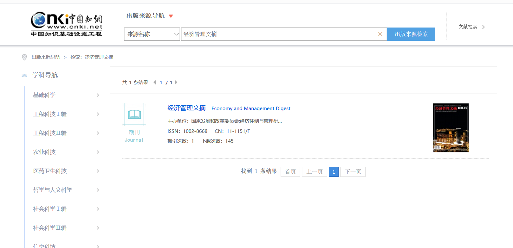Select page 1 in pagination
Viewport: 513px width, 248px height.
point(334,172)
